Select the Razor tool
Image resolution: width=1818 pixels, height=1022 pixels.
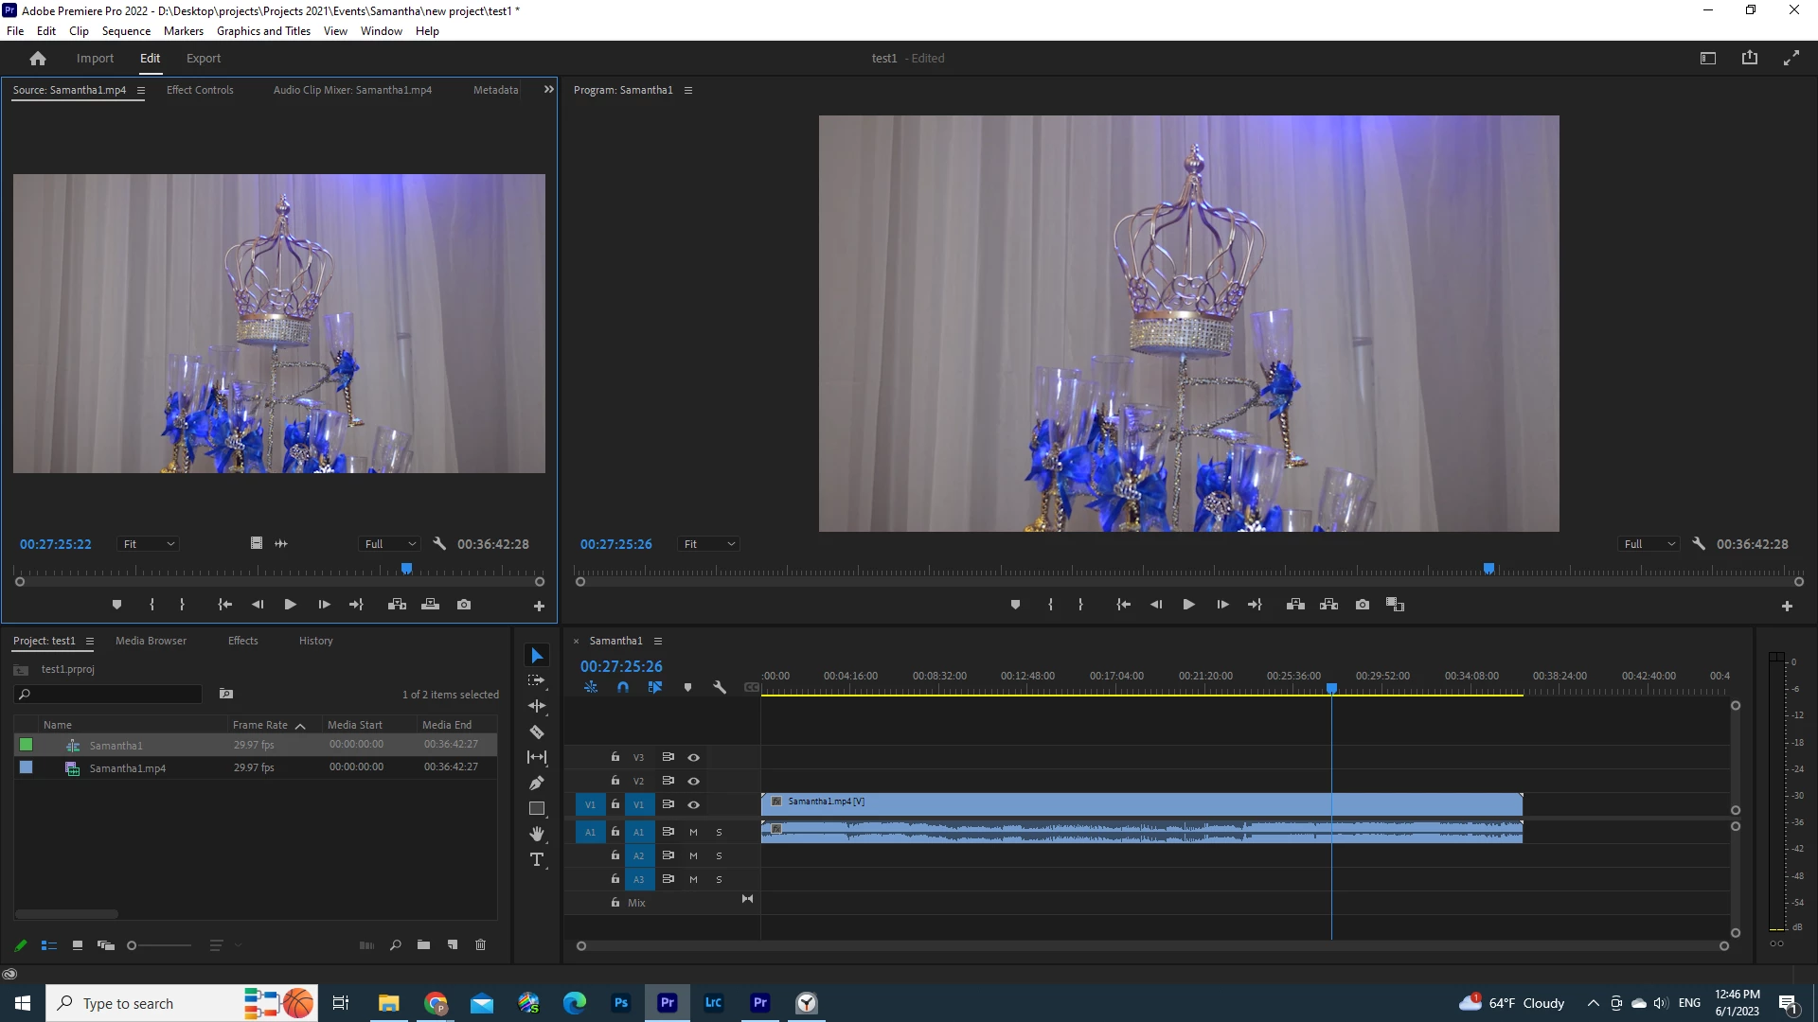point(537,732)
